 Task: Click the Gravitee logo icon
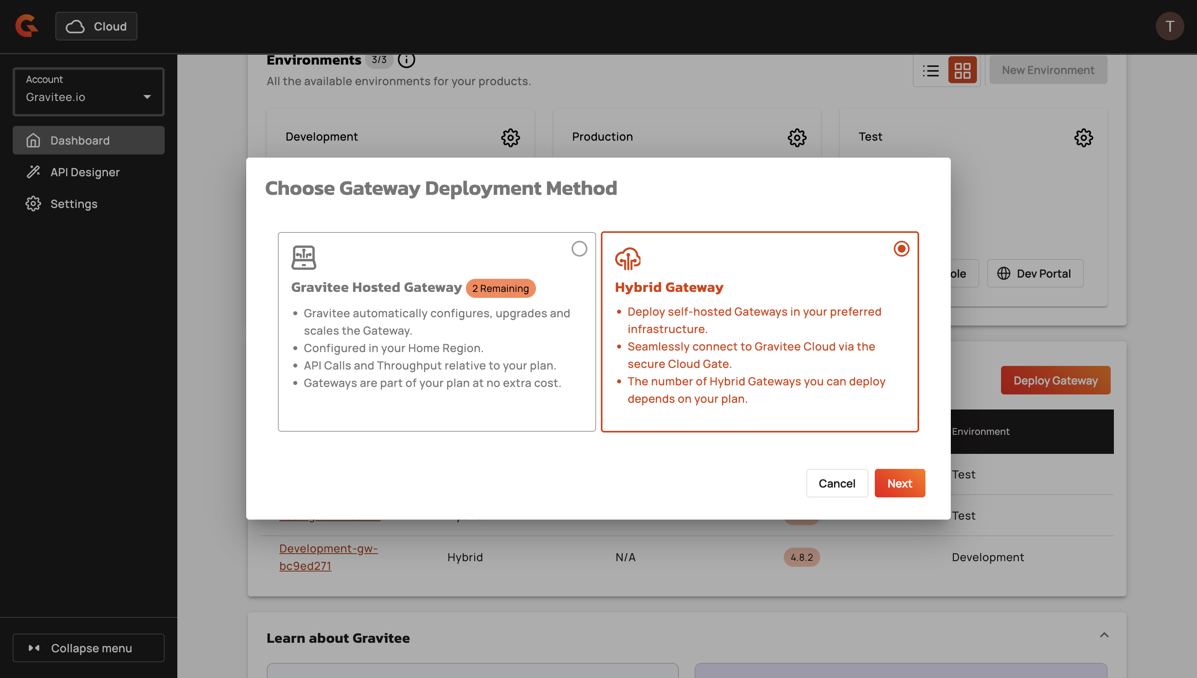(x=27, y=26)
